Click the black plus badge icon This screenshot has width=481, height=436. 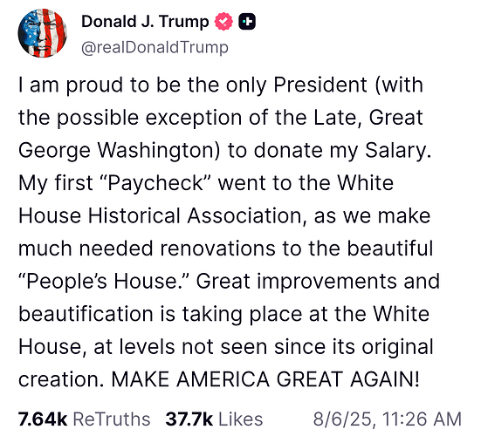pos(247,22)
